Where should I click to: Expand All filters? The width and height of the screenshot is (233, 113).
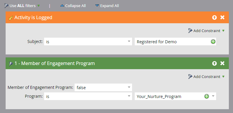coord(107,6)
